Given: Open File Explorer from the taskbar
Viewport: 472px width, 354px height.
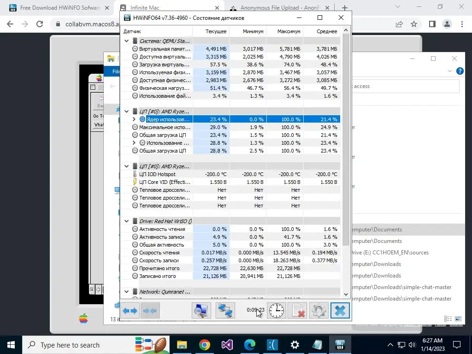Looking at the screenshot, I should pyautogui.click(x=182, y=345).
